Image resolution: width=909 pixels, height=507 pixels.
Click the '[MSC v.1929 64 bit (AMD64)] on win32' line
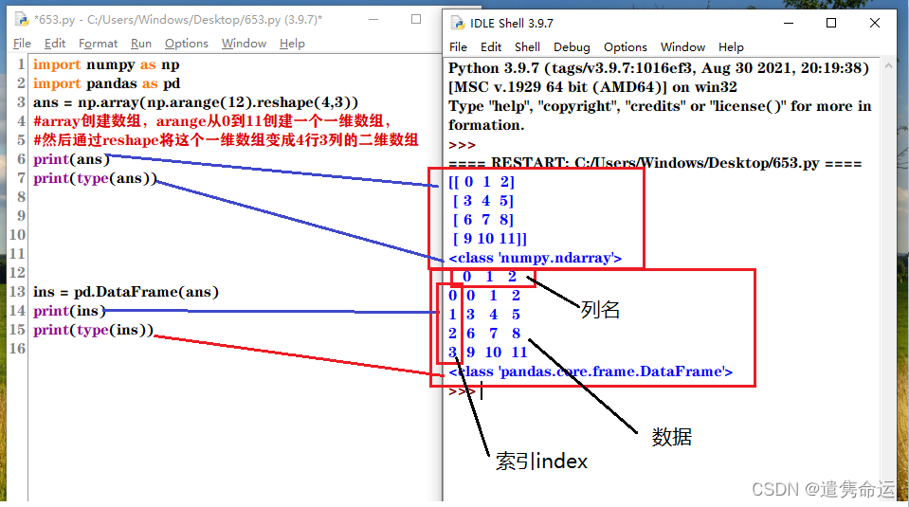pyautogui.click(x=592, y=87)
